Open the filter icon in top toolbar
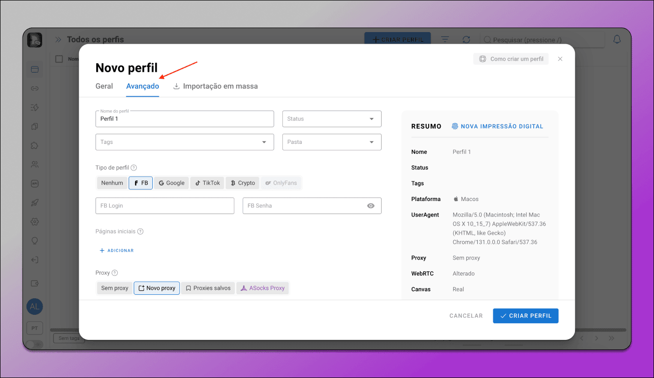 [x=445, y=40]
